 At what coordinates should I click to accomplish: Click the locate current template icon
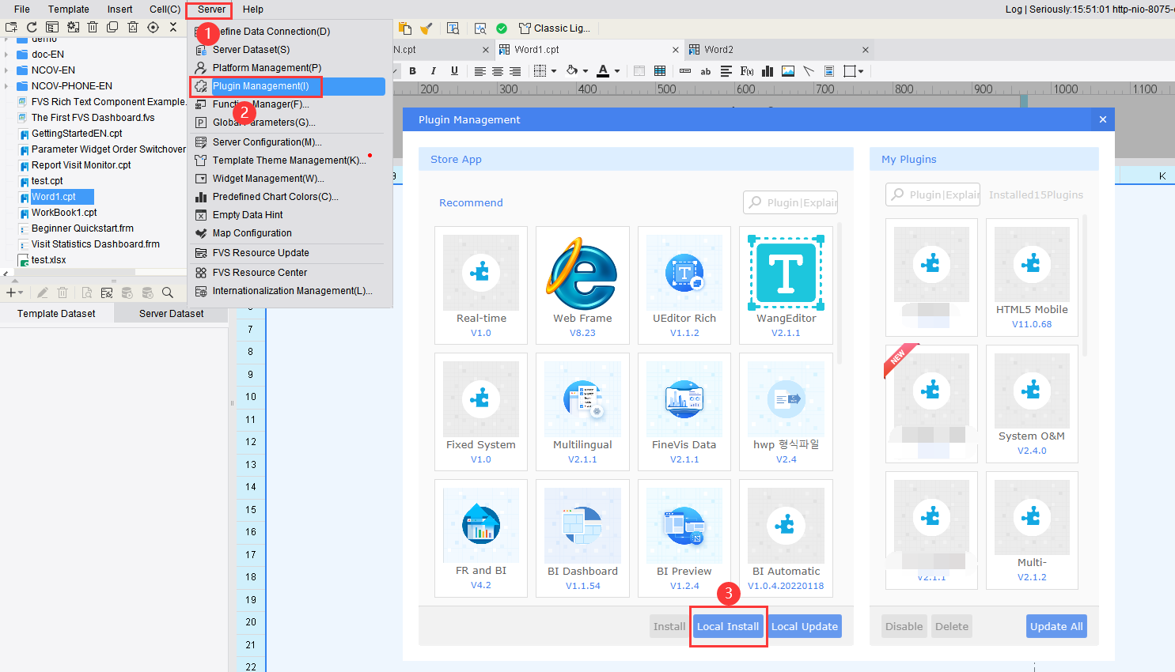154,27
